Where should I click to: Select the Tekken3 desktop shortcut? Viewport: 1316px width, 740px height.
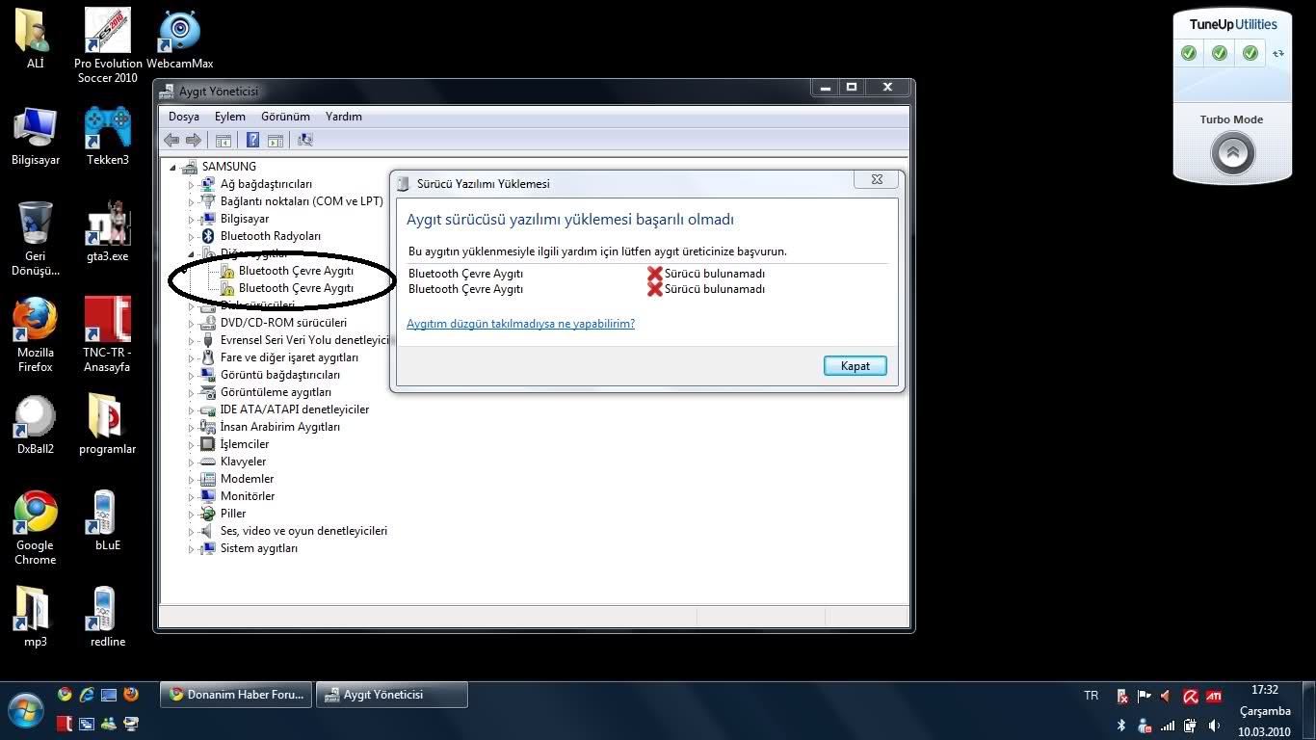108,137
